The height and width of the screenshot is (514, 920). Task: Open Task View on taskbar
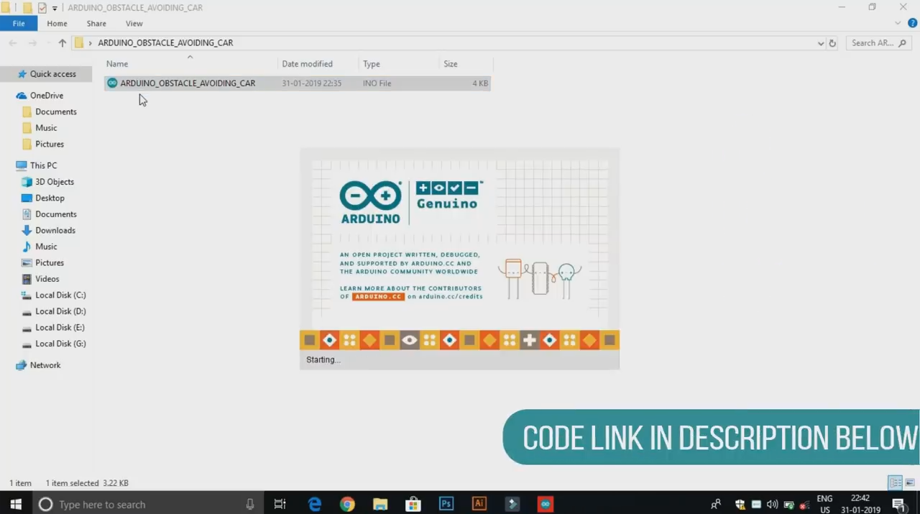coord(280,504)
